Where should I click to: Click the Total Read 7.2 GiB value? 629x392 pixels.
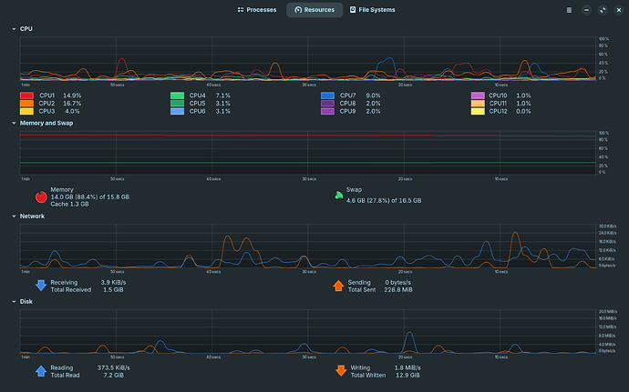[x=114, y=376]
